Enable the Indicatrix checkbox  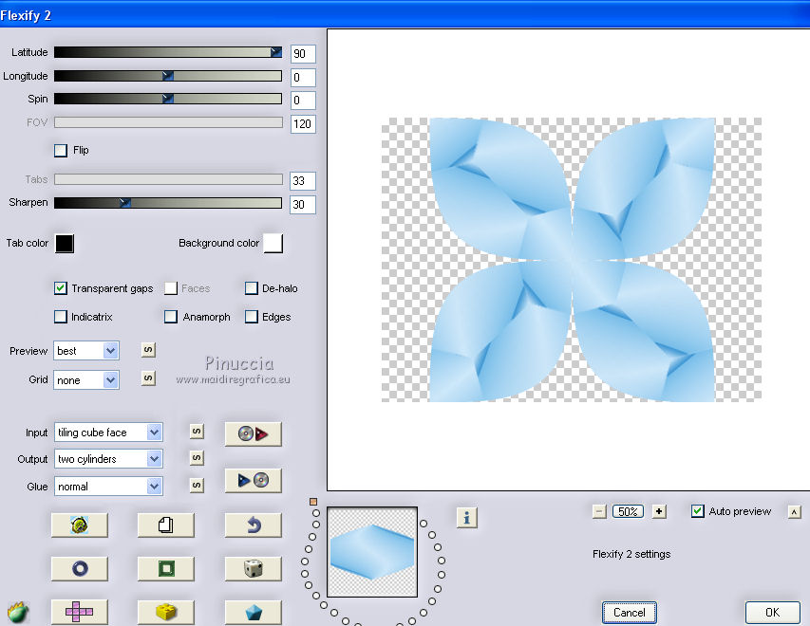61,317
